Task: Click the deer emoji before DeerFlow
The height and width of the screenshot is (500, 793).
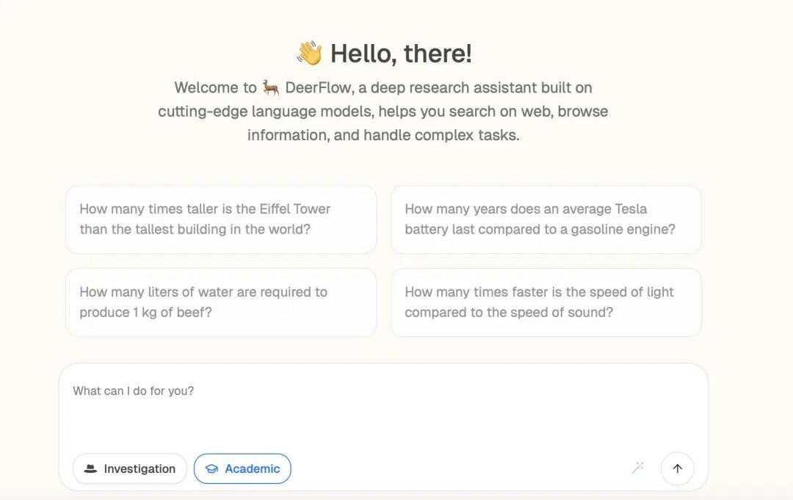Action: point(270,87)
